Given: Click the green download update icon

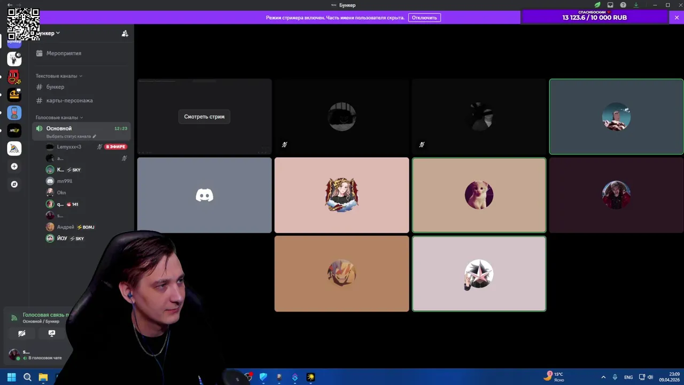Looking at the screenshot, I should [636, 5].
